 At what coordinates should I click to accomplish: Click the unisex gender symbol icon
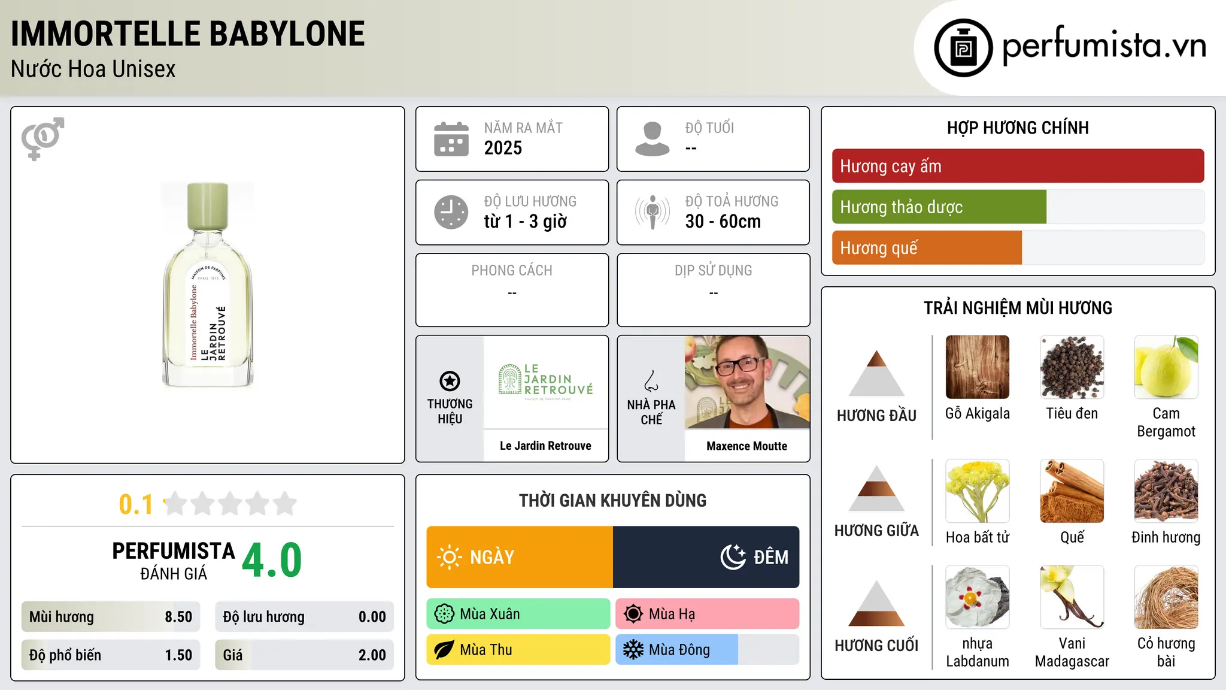[43, 139]
